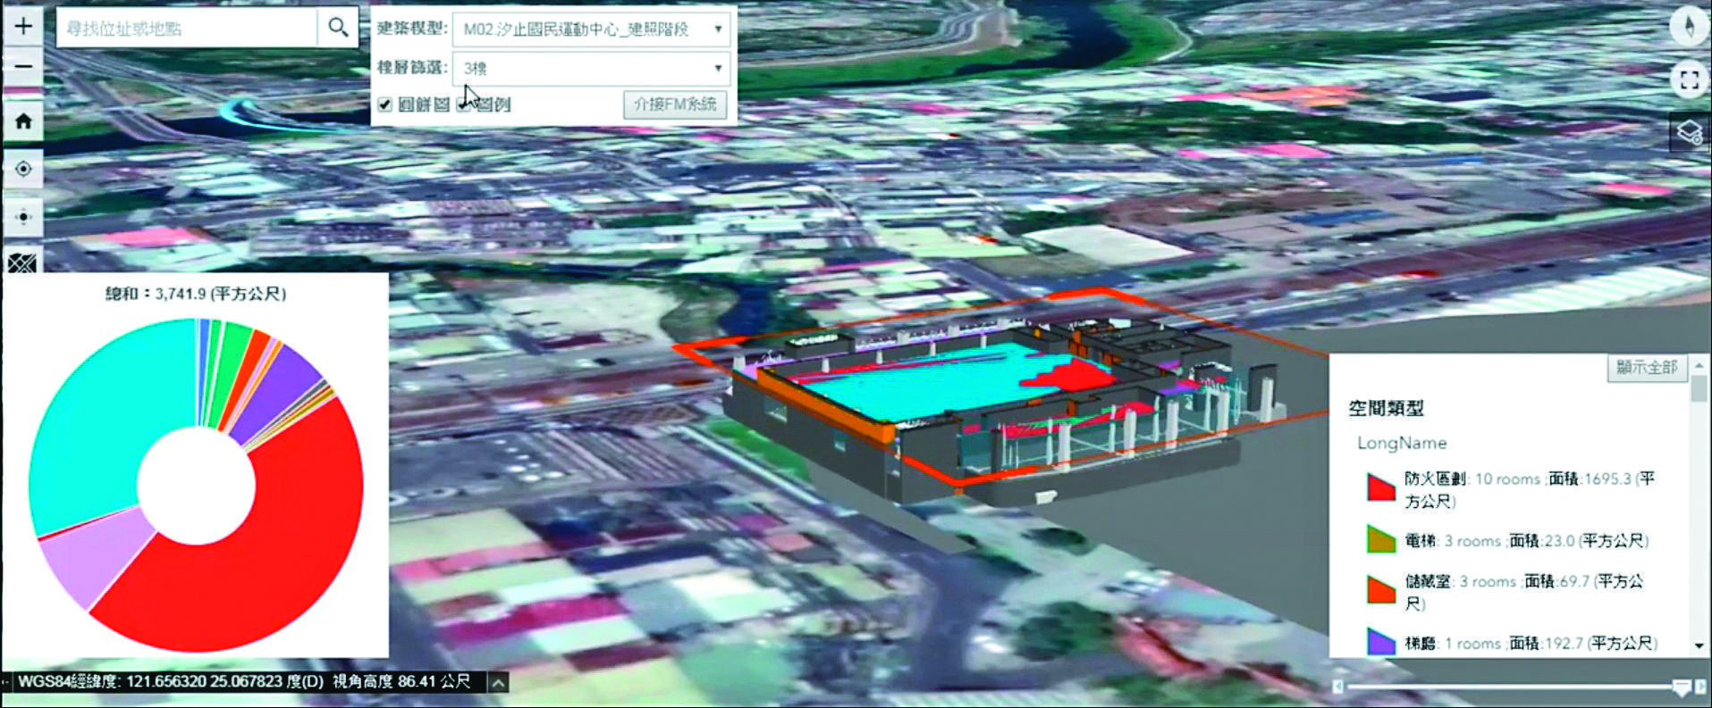Click the purple 梯廳 legend swatch
Viewport: 1712px width, 708px height.
tap(1381, 642)
